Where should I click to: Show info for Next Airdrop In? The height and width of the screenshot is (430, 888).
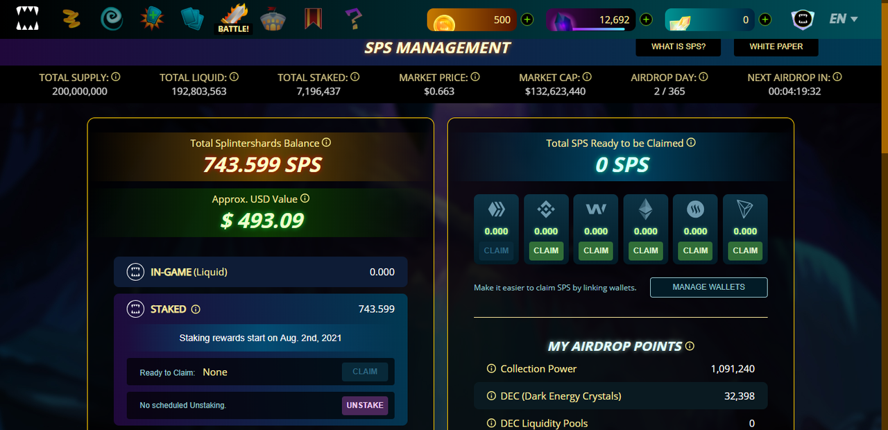(837, 77)
